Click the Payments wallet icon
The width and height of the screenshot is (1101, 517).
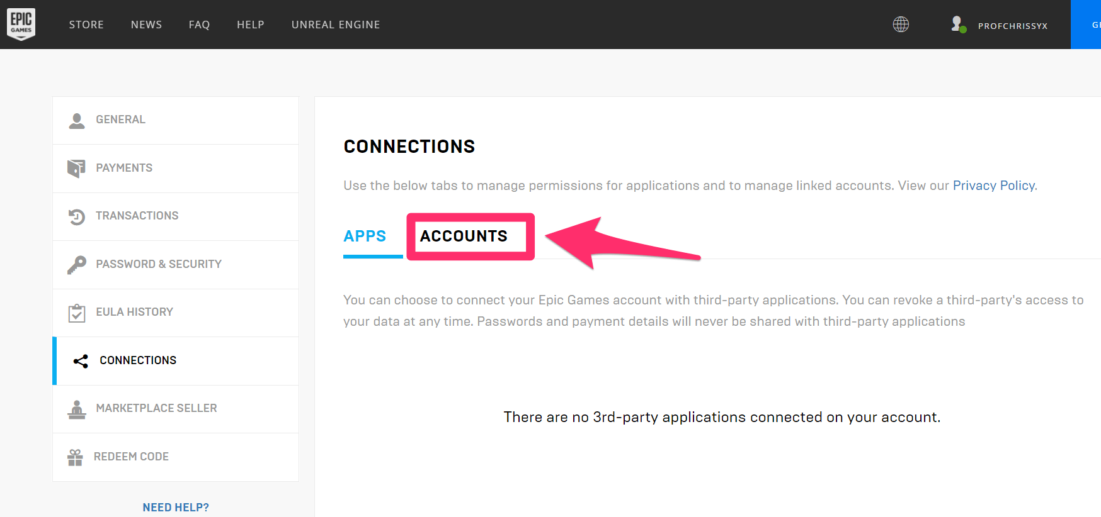point(76,168)
